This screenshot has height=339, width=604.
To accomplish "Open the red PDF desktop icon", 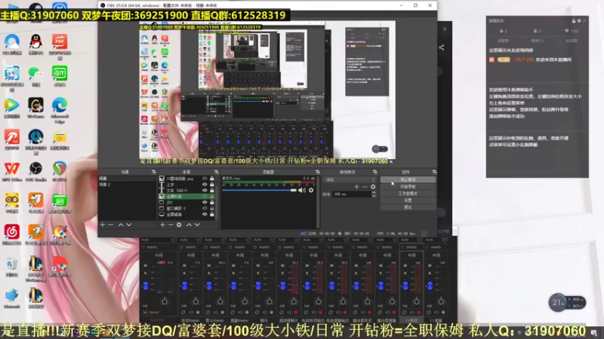I will tap(60, 41).
